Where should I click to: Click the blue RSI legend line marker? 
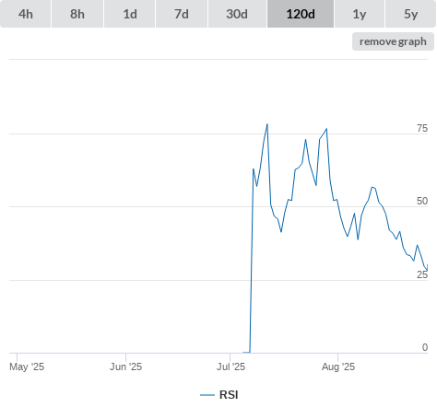207,395
